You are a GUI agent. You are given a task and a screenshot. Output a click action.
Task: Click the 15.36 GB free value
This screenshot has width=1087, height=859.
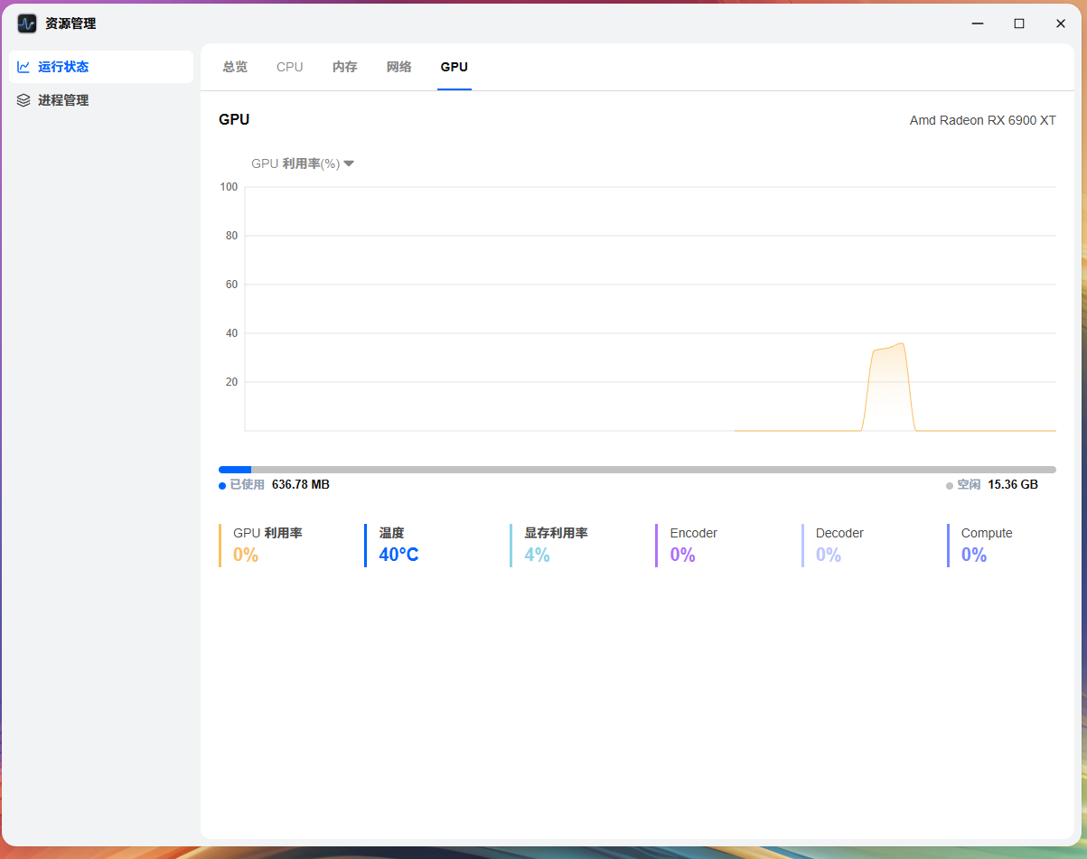pos(1013,485)
